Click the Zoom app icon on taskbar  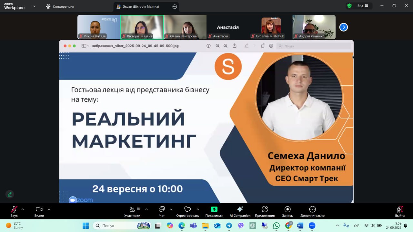tap(312, 226)
